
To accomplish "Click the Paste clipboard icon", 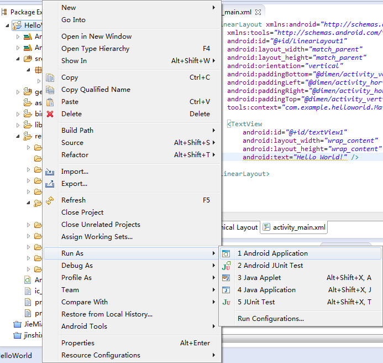I will [50, 102].
